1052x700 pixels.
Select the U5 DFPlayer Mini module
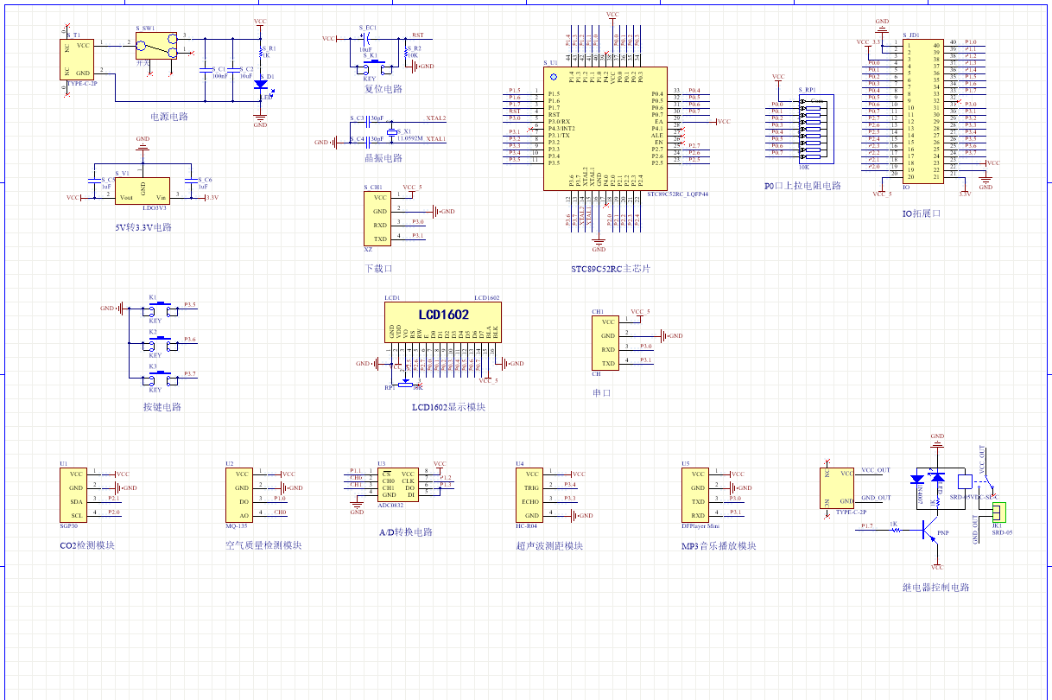click(x=695, y=494)
